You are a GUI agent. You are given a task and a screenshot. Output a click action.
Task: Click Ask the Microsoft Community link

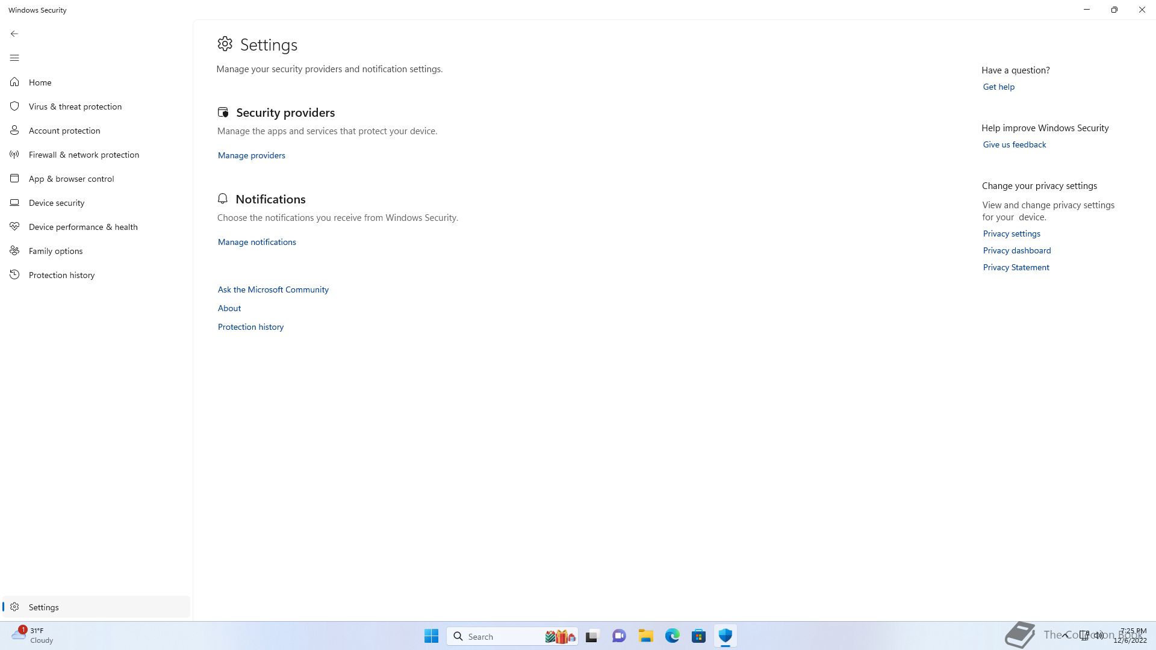click(x=273, y=289)
